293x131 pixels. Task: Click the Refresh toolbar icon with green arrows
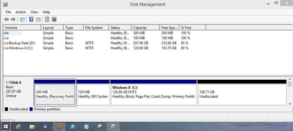47,19
